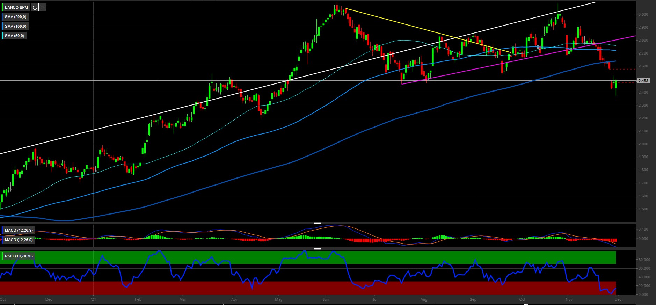The width and height of the screenshot is (656, 305).
Task: Click the 80.000 RSI axis label
Action: 644,260
